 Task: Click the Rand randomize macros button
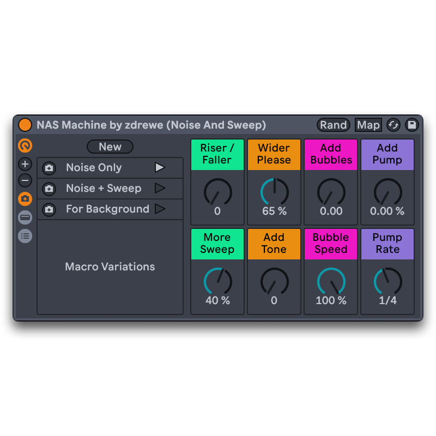333,125
